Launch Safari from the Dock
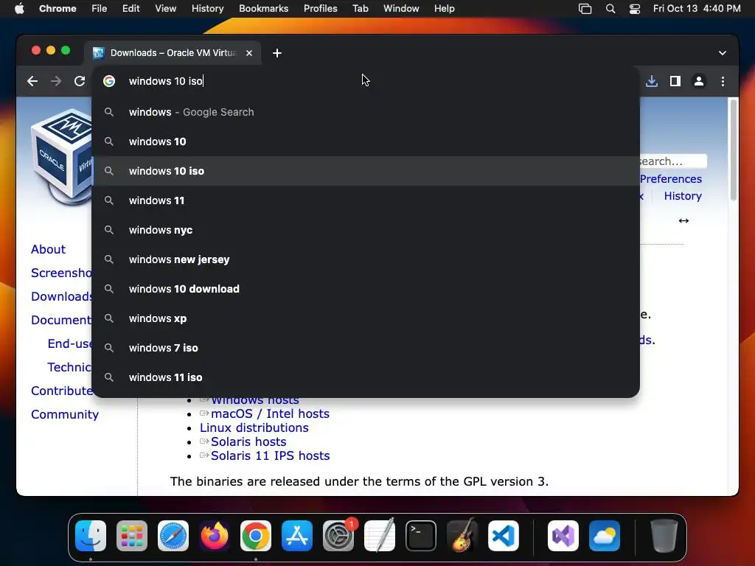 (173, 536)
